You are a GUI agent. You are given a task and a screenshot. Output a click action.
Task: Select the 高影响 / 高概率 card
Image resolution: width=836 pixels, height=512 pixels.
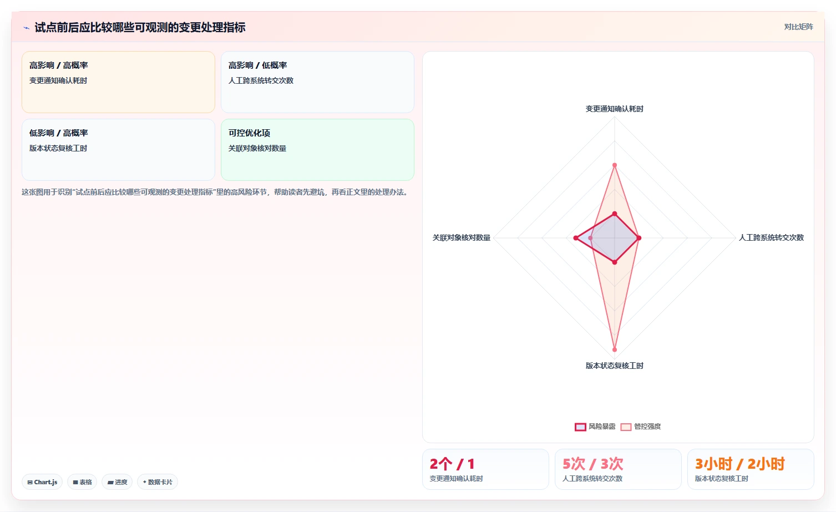pos(118,82)
